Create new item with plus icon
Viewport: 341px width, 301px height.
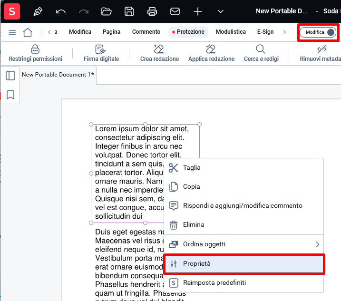(x=198, y=11)
